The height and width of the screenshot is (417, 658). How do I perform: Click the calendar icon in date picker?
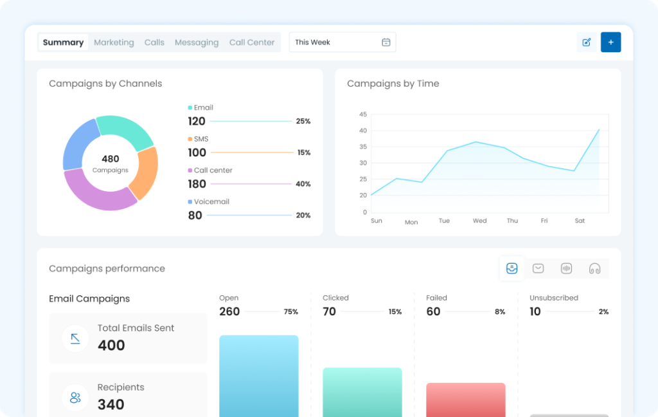point(386,42)
